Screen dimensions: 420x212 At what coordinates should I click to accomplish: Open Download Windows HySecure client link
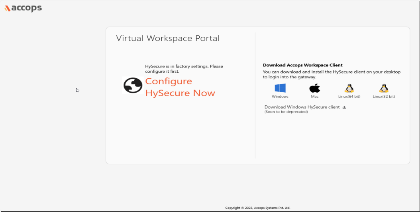click(302, 107)
